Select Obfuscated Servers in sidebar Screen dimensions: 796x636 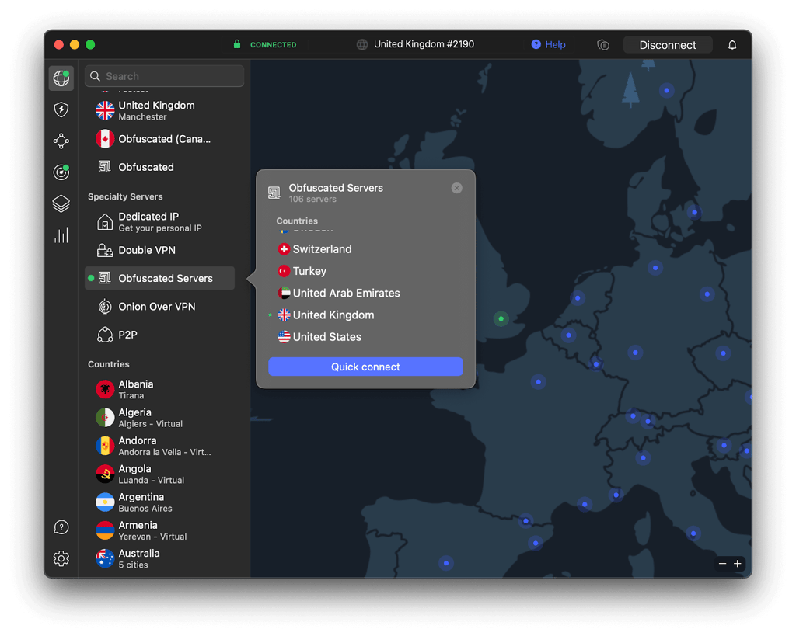click(160, 279)
